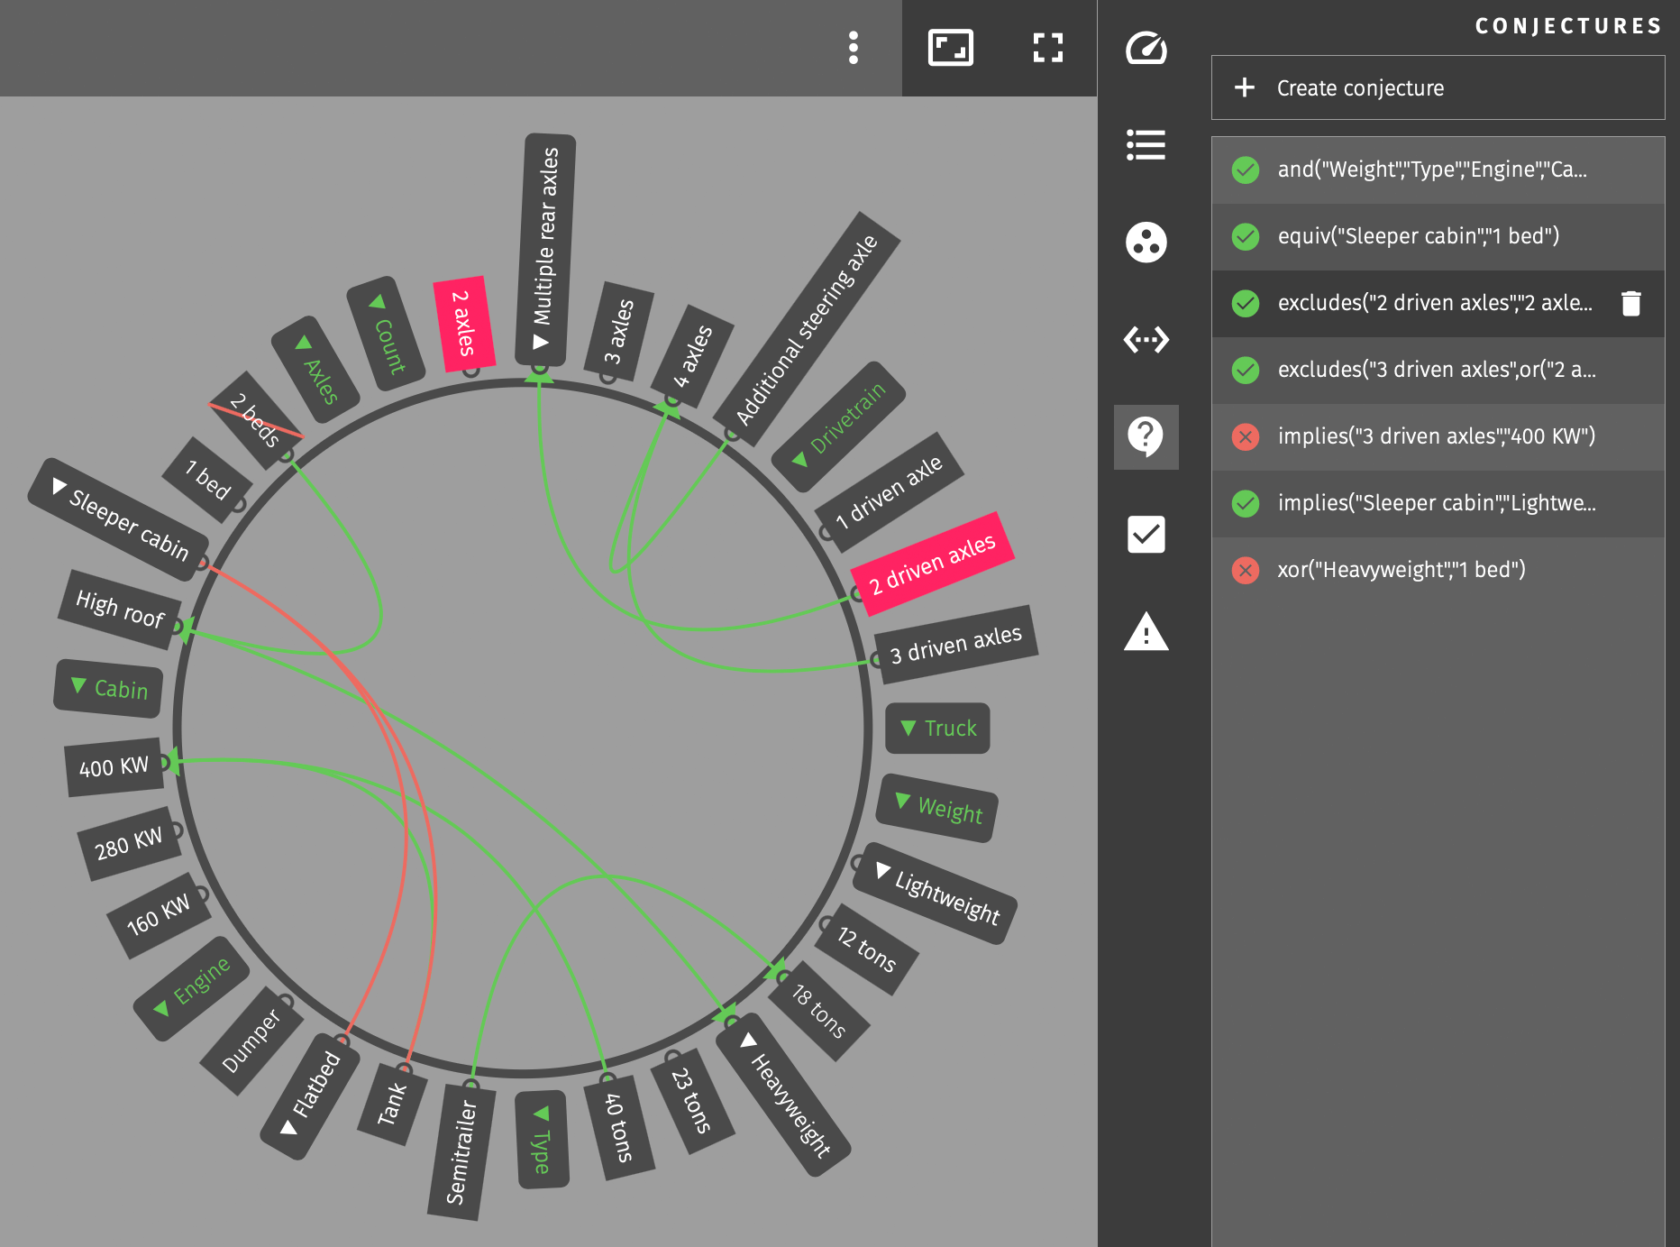Select the 12 tons node
This screenshot has width=1680, height=1247.
(867, 949)
